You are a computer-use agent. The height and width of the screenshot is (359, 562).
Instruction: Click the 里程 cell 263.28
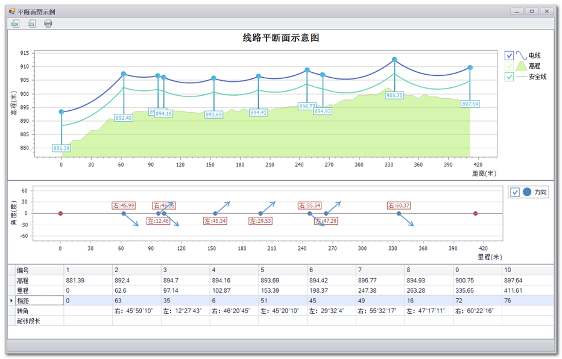[x=429, y=291]
